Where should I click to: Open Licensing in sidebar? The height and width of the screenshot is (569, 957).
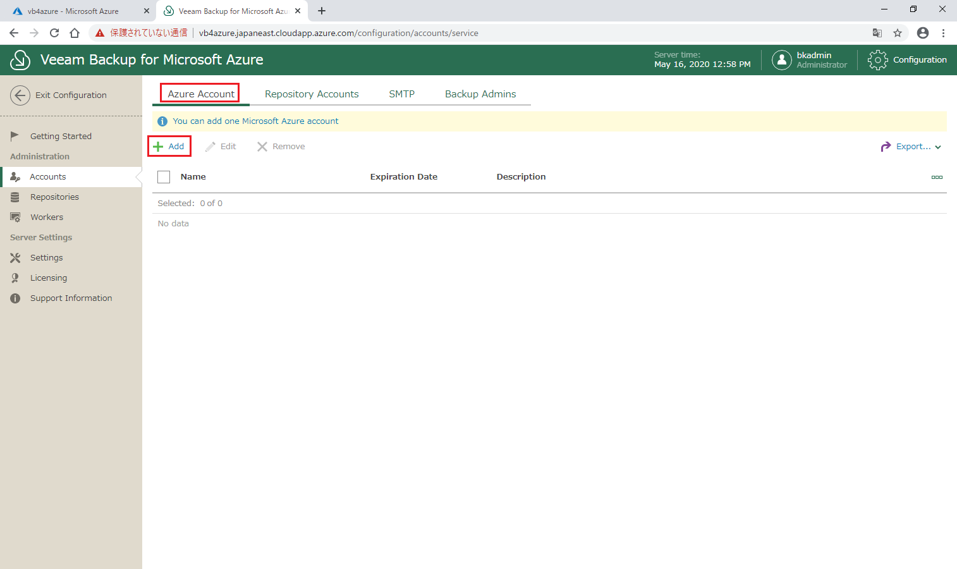(49, 278)
